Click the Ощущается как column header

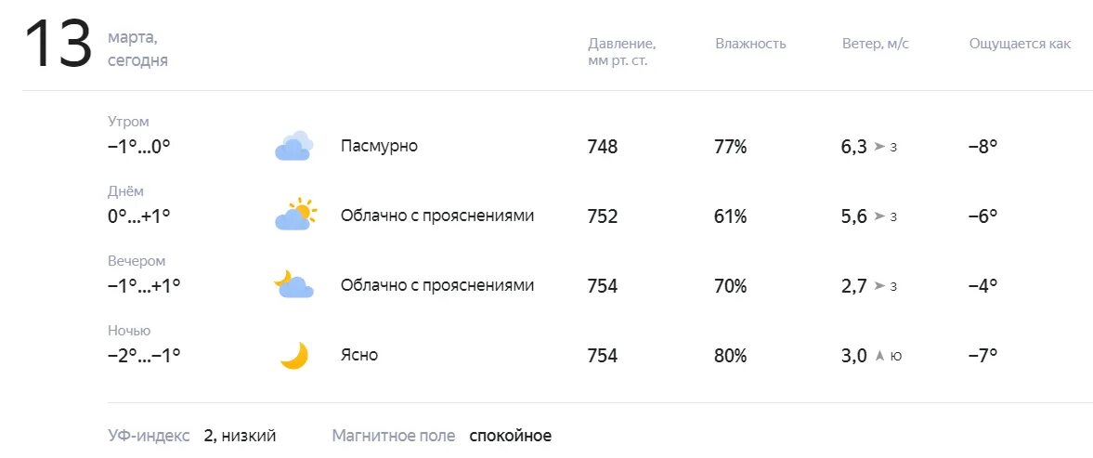tap(1020, 44)
